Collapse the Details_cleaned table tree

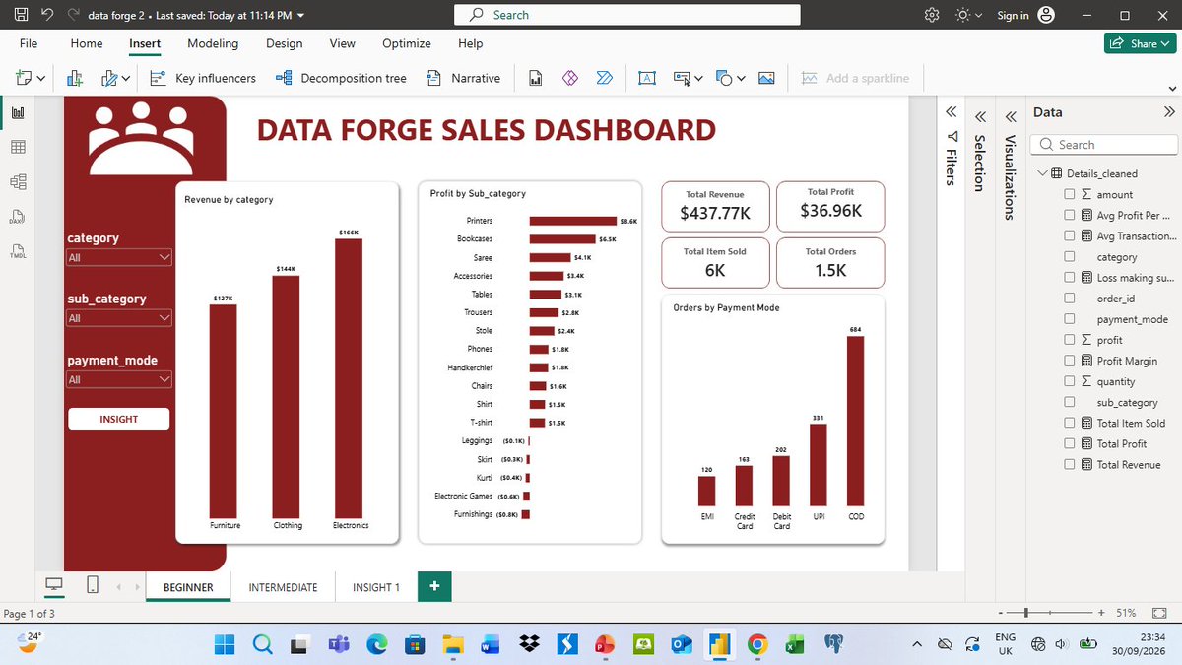tap(1043, 174)
